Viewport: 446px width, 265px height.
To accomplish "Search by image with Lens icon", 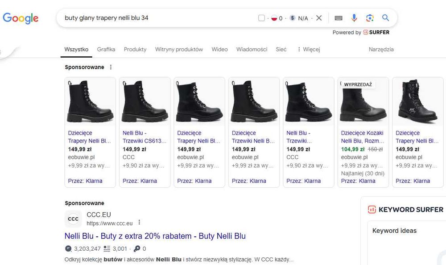I will coord(370,18).
